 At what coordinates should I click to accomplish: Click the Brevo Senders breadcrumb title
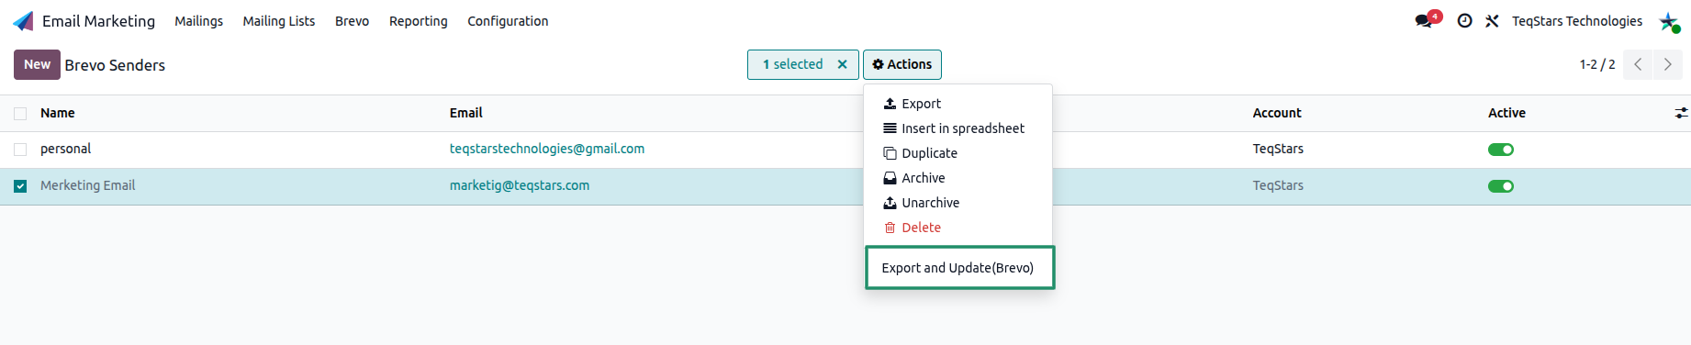(x=115, y=65)
